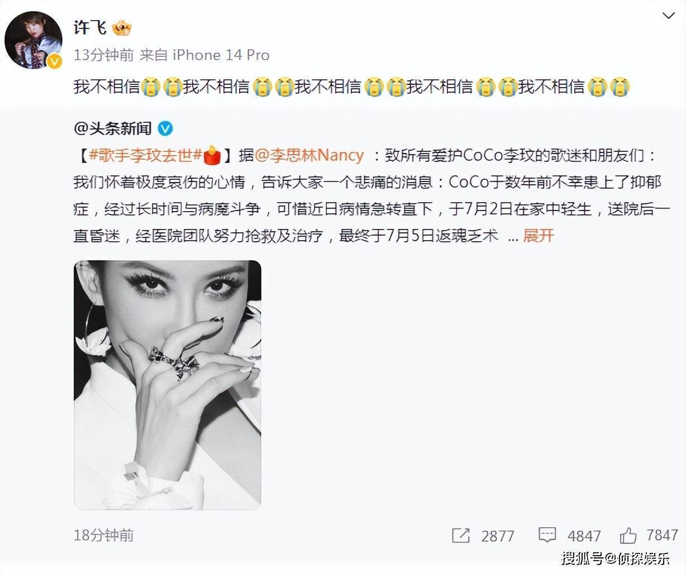
Task: Click the 18分钟前 original post timestamp
Action: [104, 535]
